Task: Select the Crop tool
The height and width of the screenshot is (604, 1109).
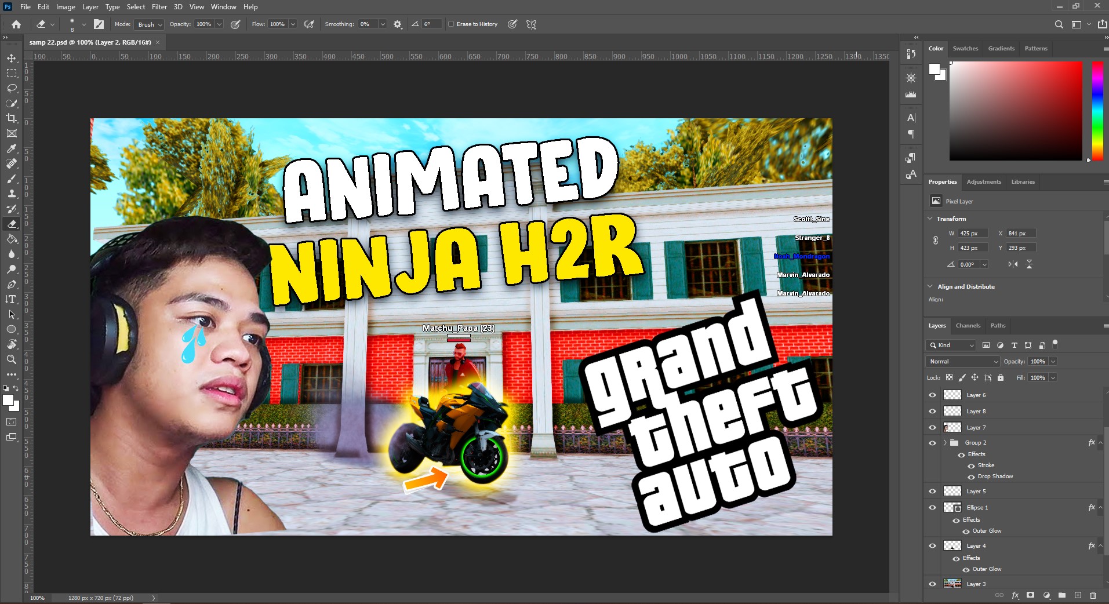Action: point(12,118)
